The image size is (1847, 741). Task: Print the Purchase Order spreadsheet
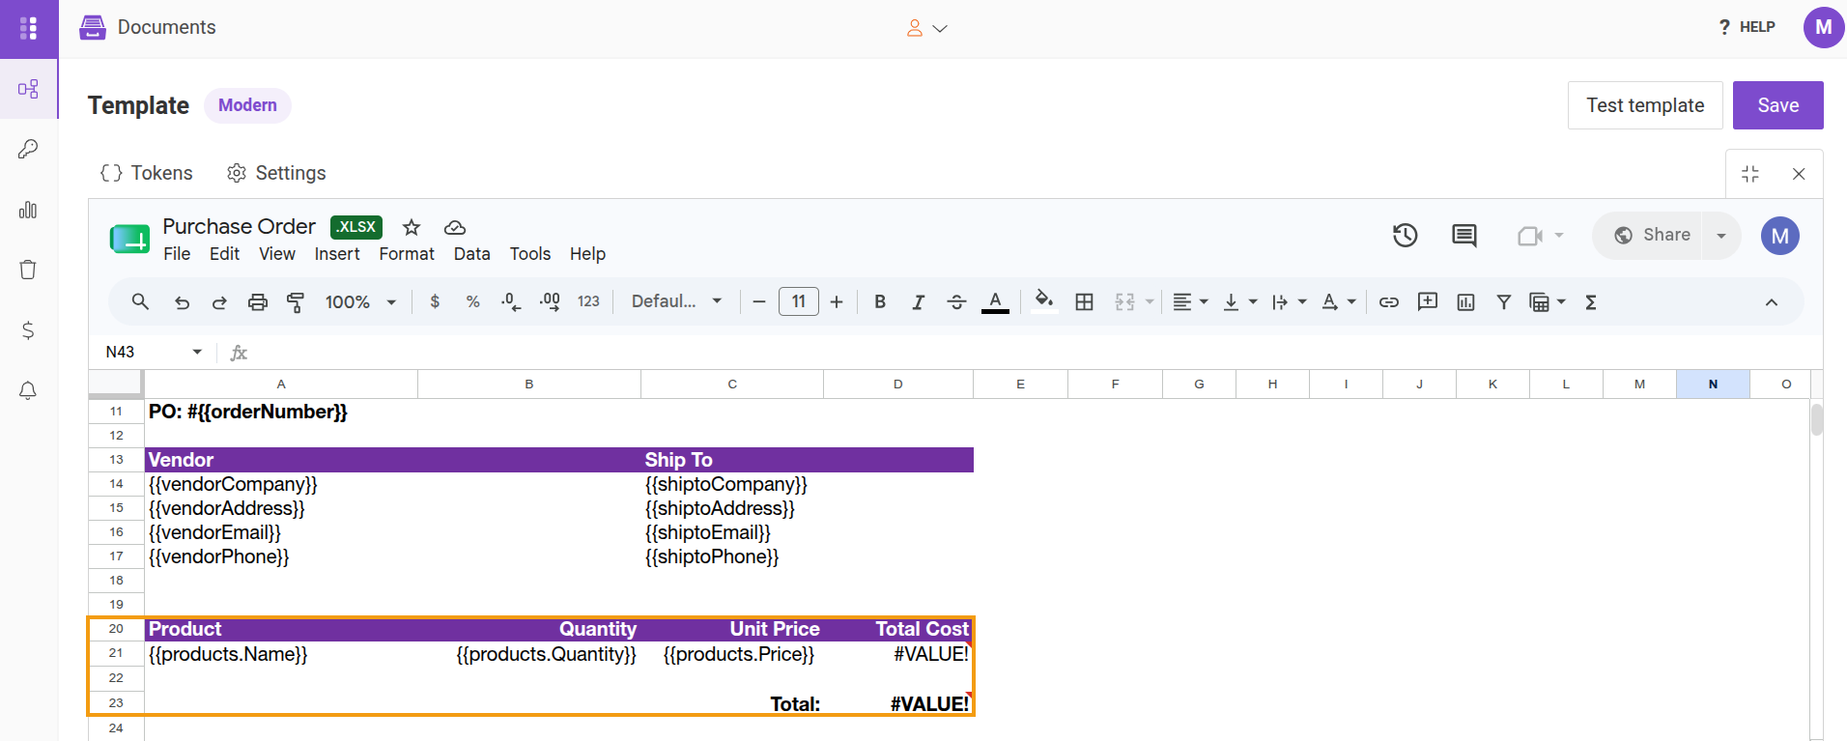(x=257, y=302)
